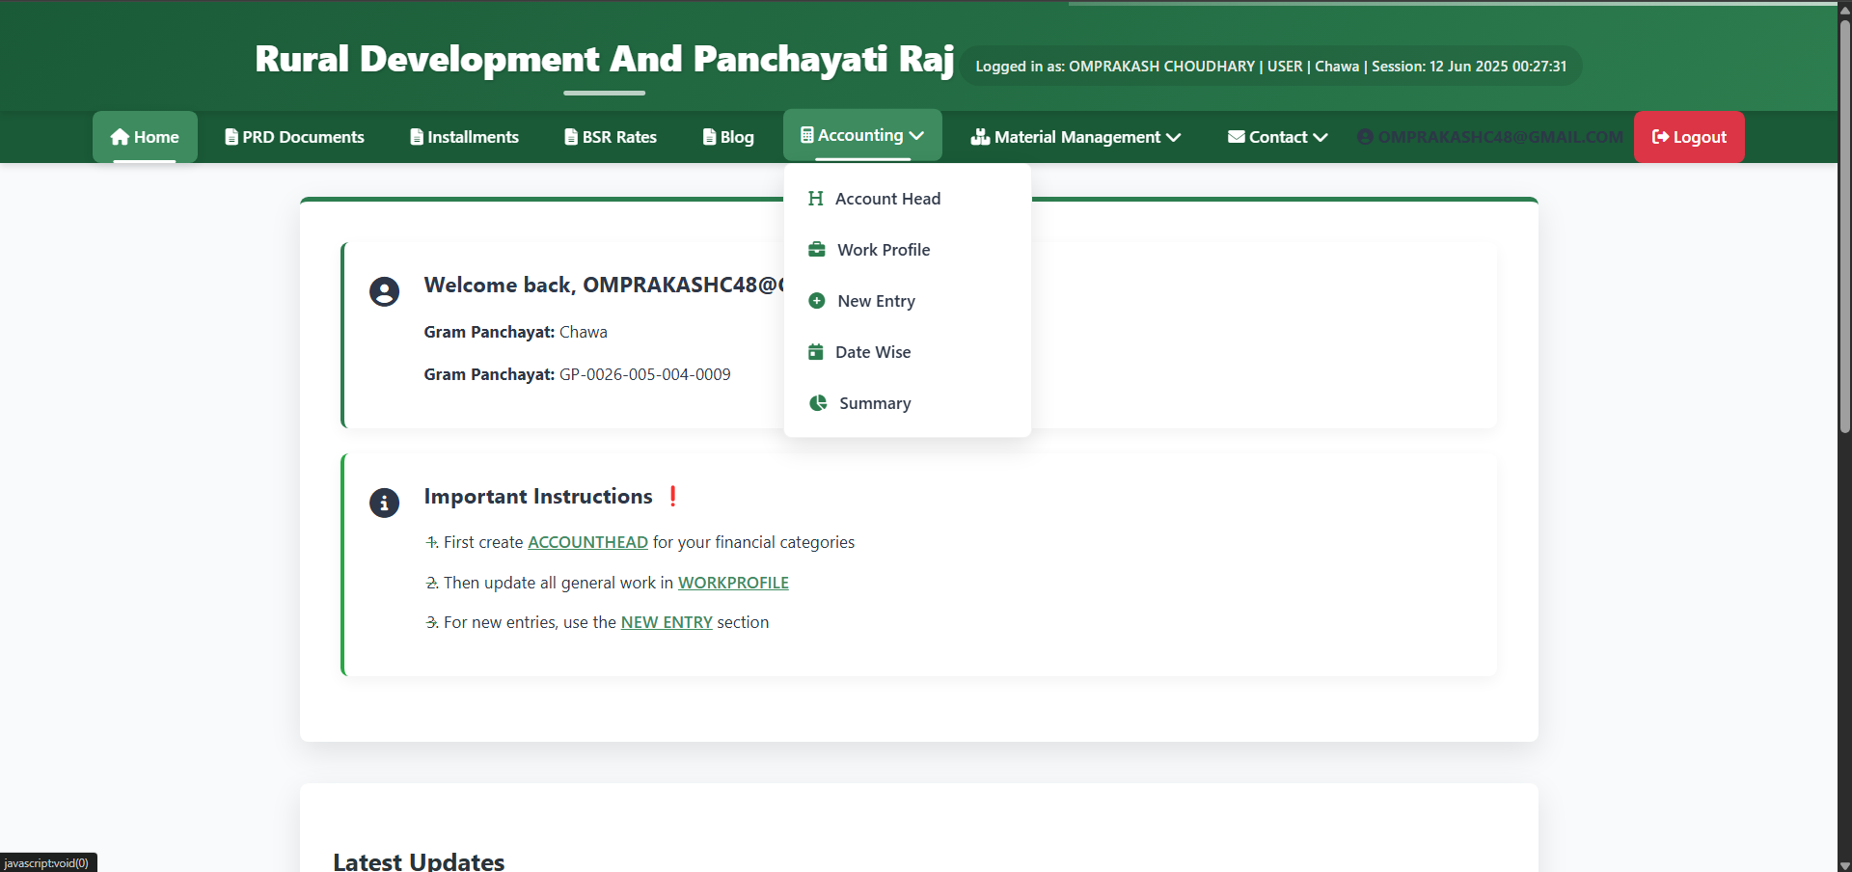
Task: Follow the ACCOUNTHEAD link in instructions
Action: pyautogui.click(x=587, y=542)
